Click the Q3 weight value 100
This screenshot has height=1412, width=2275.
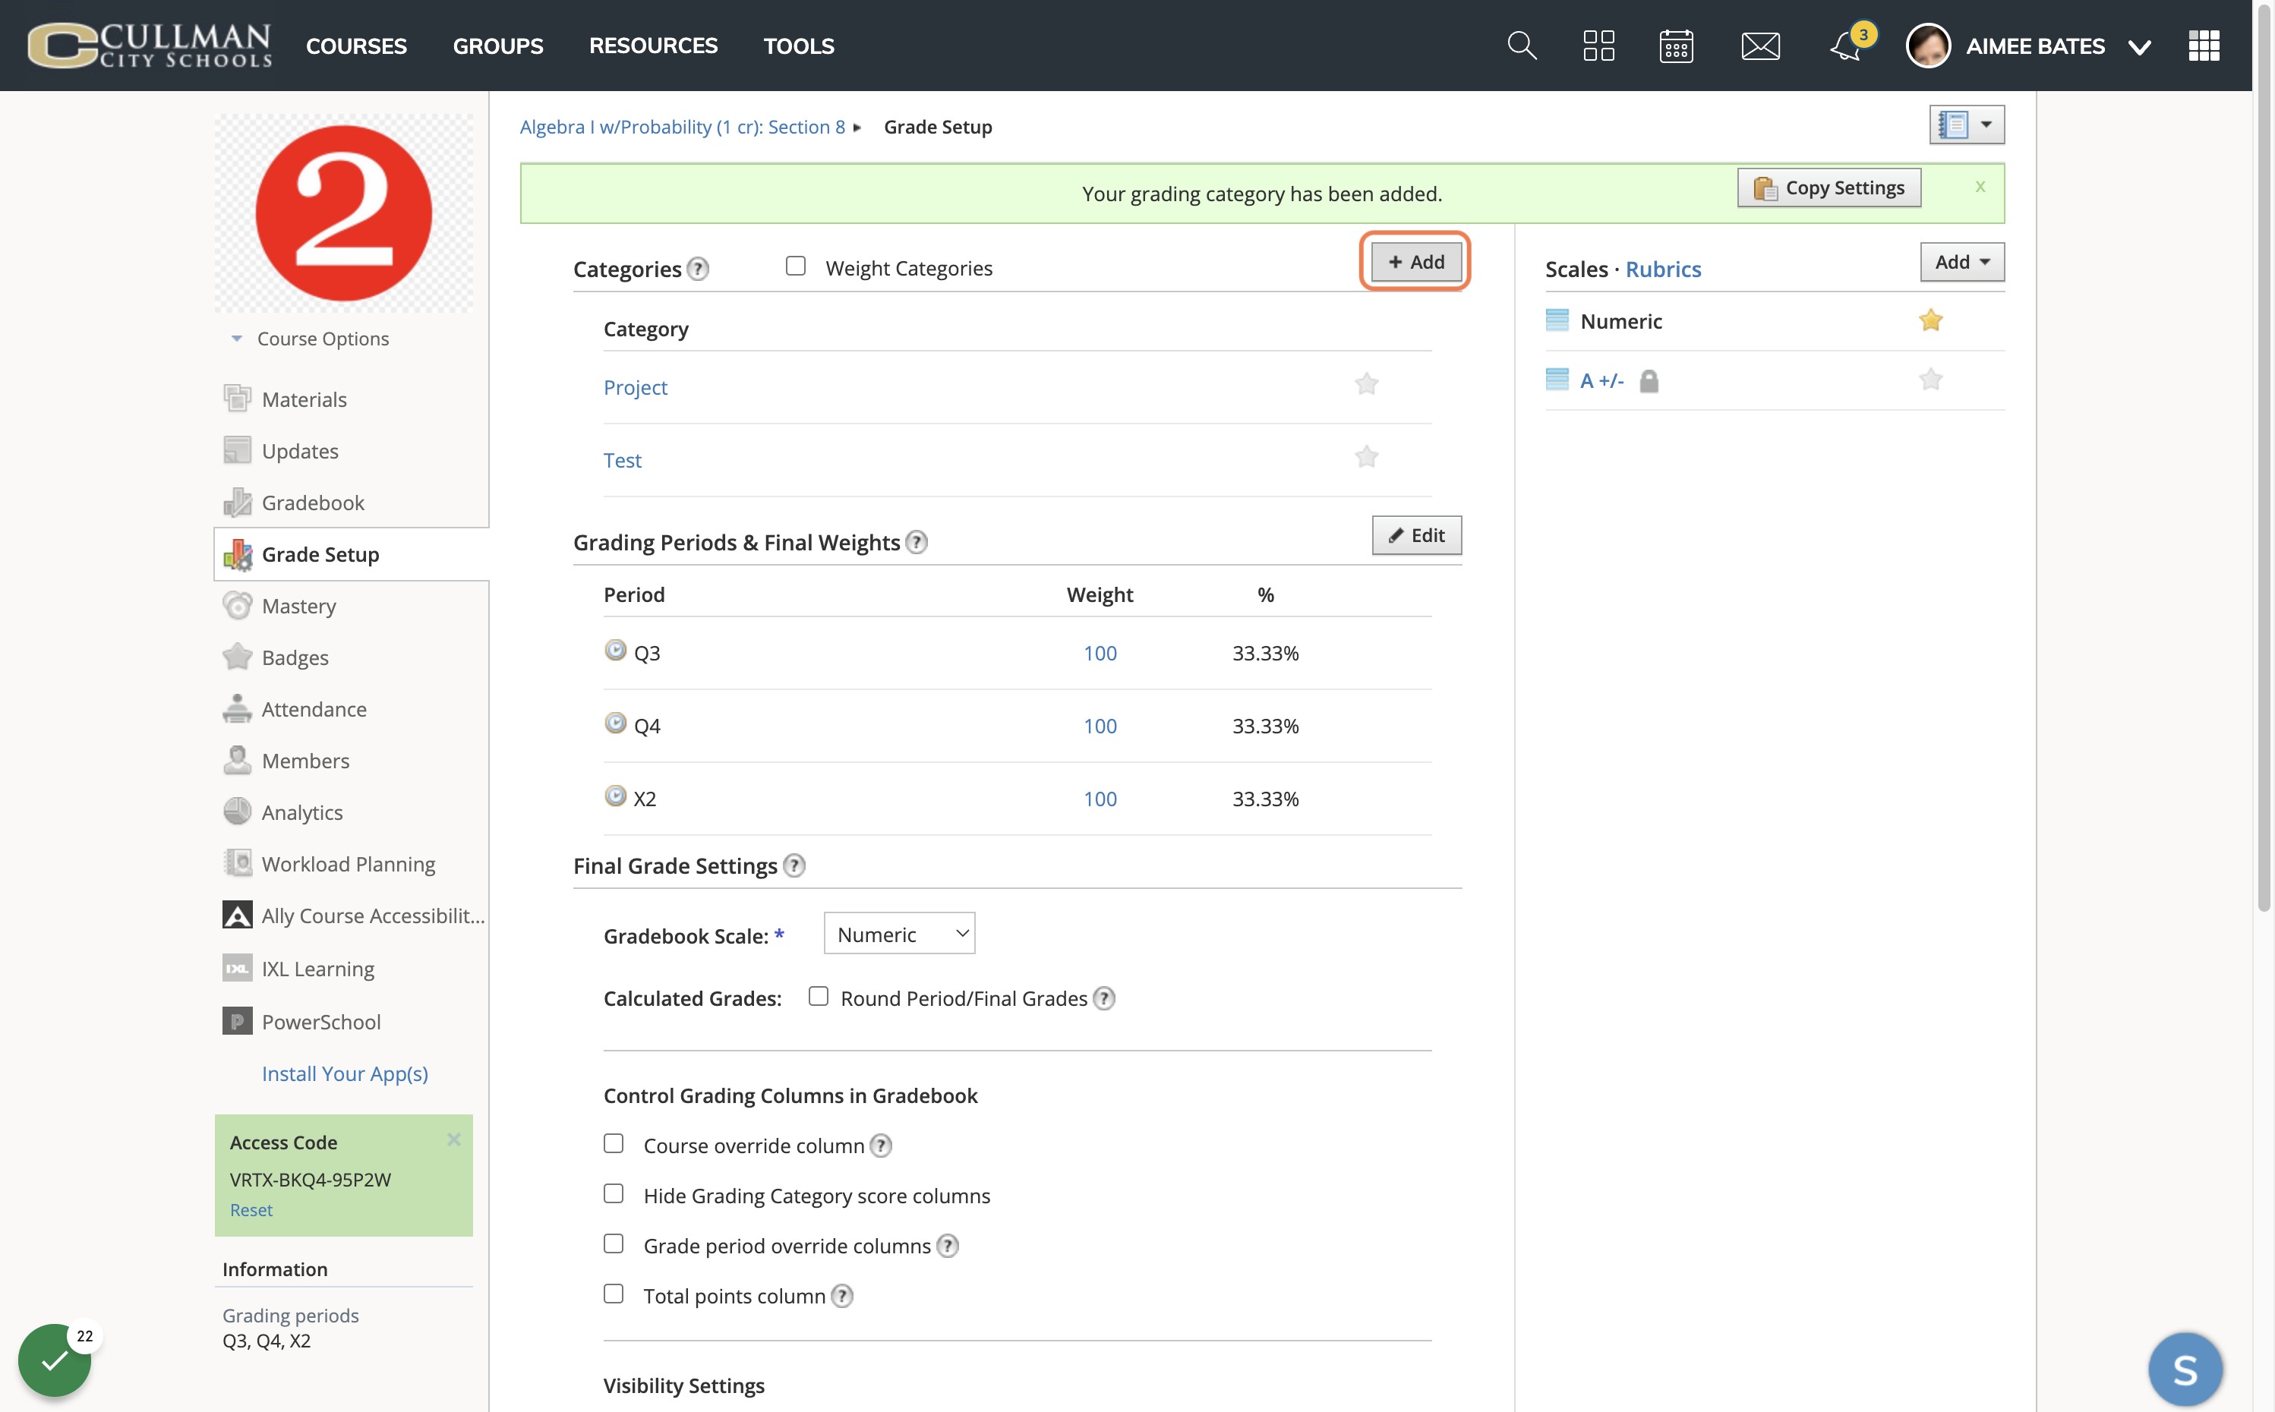click(x=1100, y=653)
